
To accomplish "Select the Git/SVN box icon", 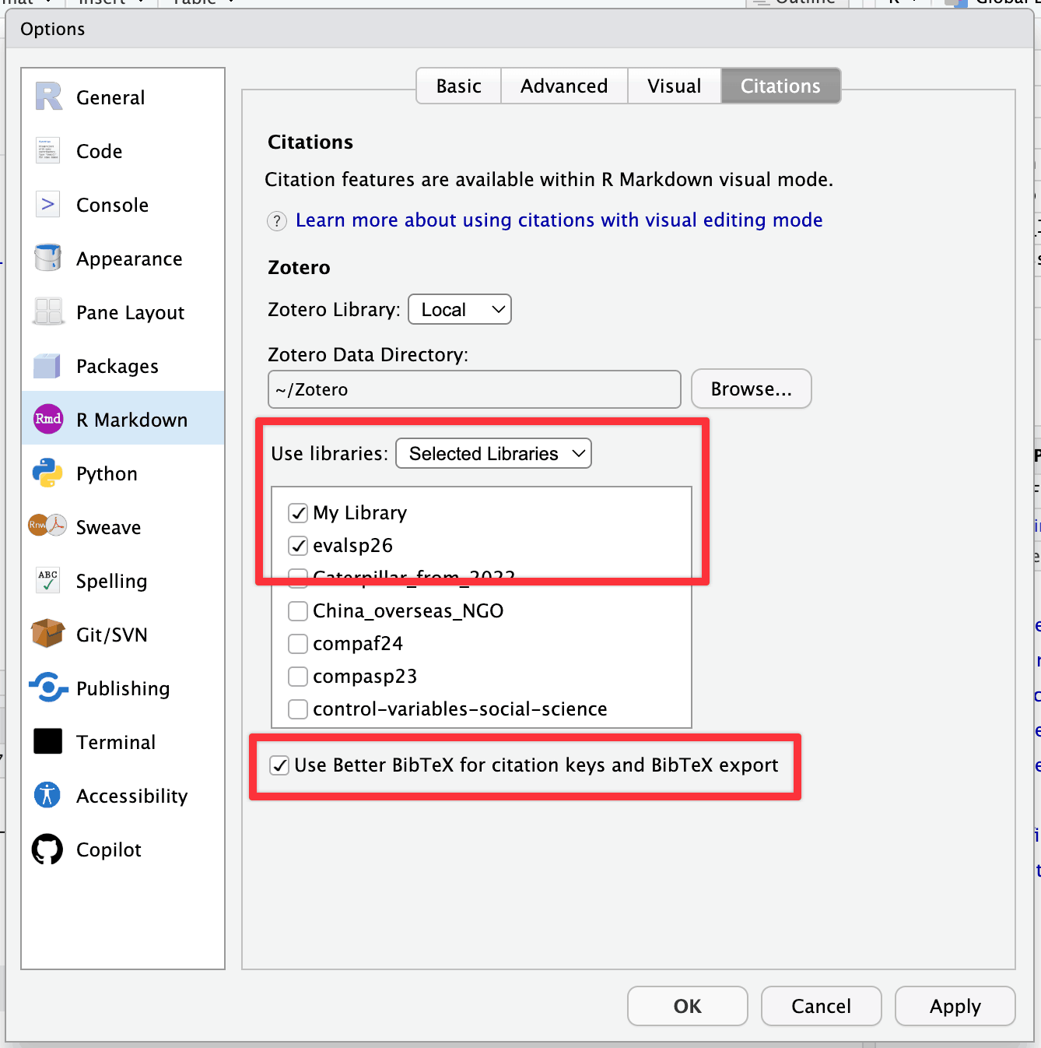I will [48, 634].
